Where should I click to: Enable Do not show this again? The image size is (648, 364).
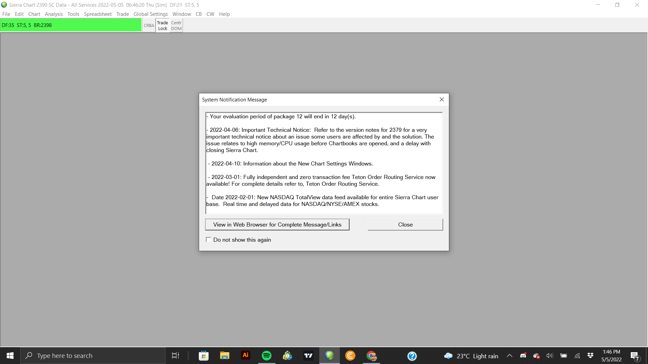coord(209,240)
